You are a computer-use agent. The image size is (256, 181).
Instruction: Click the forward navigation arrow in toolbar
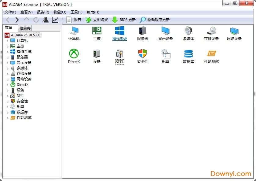[x=17, y=20]
